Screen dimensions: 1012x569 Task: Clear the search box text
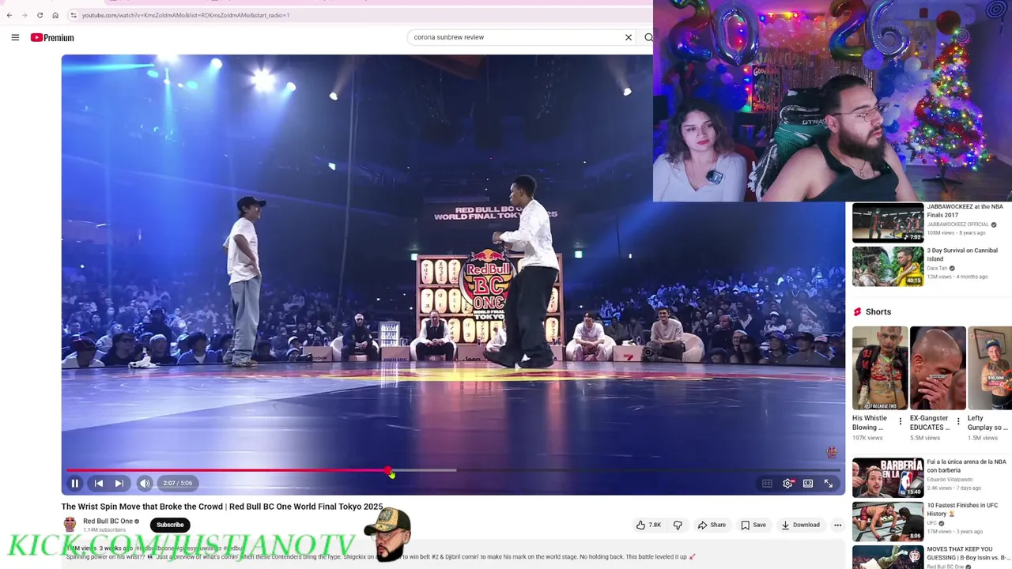point(629,37)
